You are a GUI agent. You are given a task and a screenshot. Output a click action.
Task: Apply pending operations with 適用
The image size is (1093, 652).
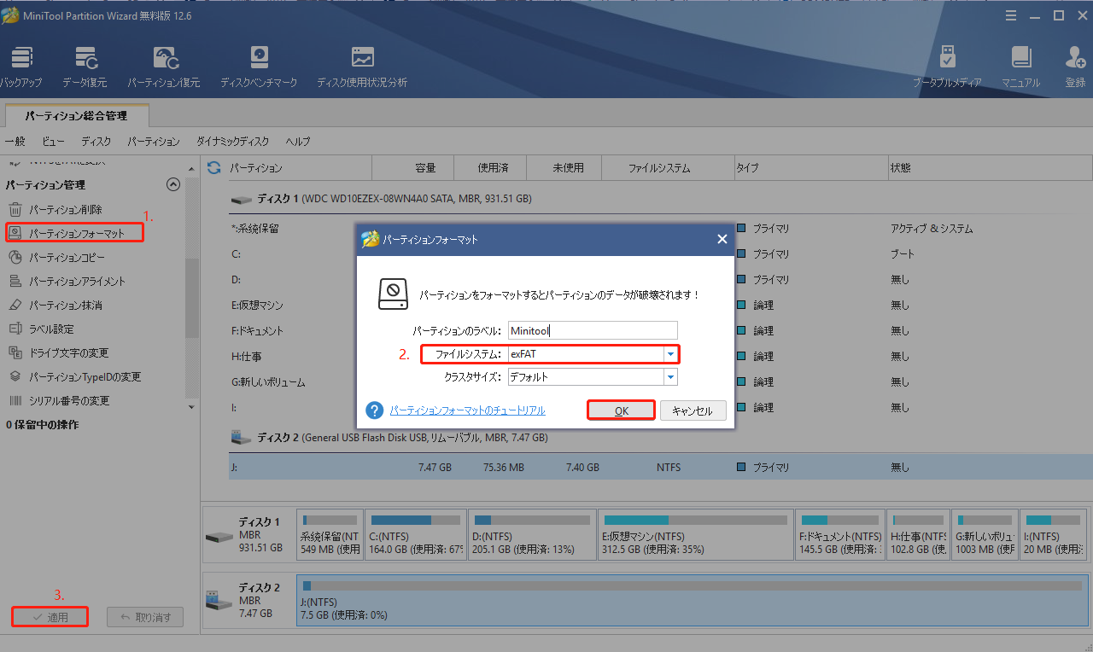pos(50,616)
